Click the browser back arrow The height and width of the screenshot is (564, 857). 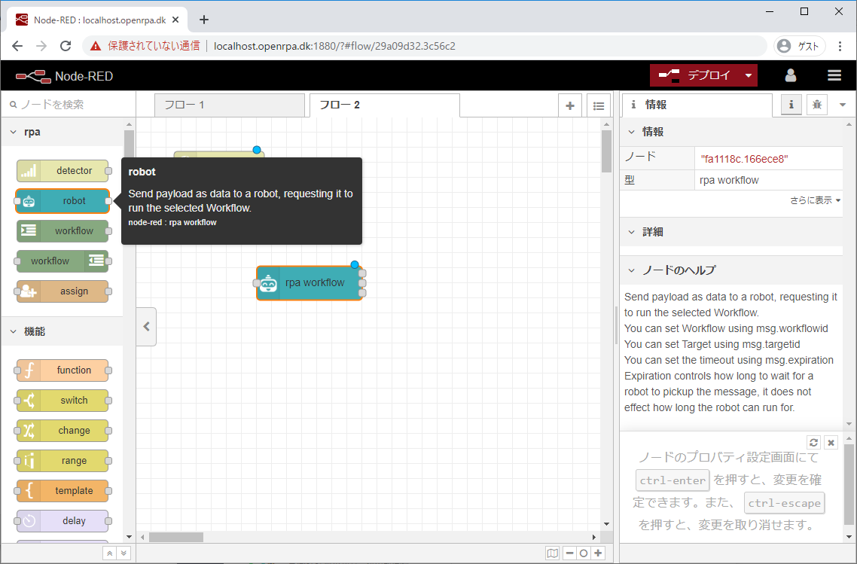point(17,46)
